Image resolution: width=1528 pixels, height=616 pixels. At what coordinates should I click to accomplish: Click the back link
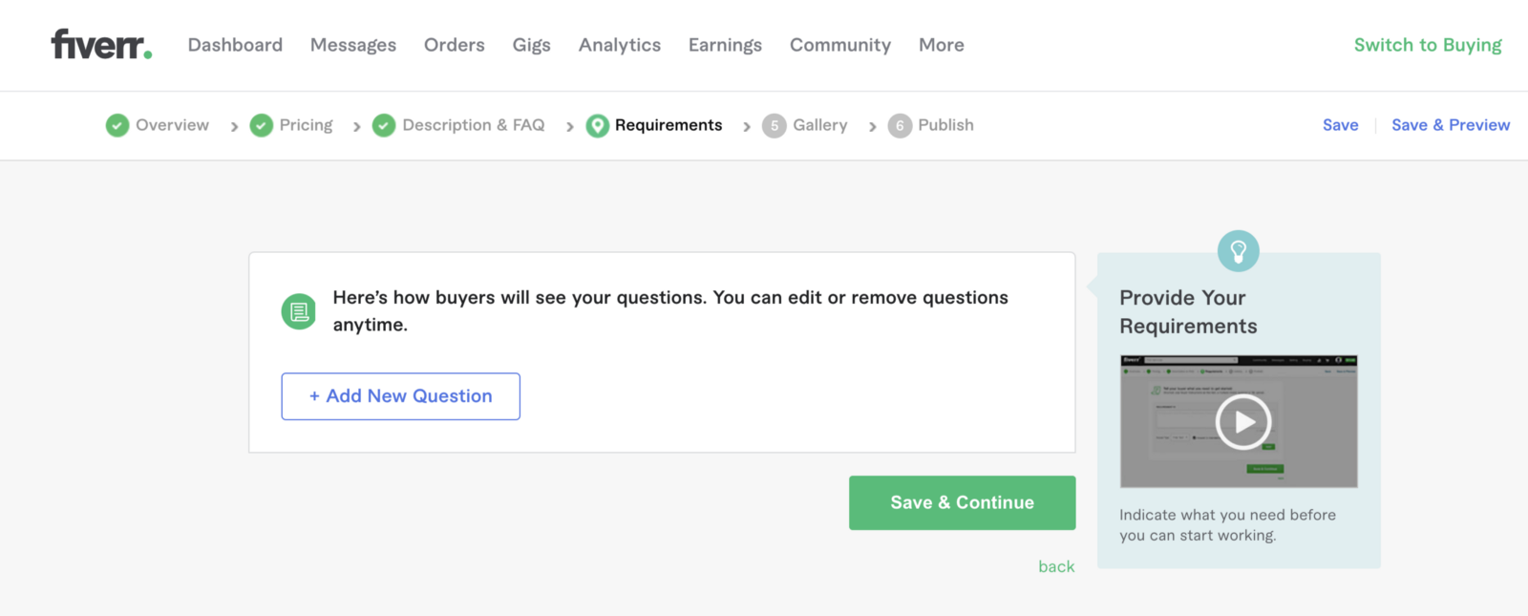click(x=1056, y=566)
